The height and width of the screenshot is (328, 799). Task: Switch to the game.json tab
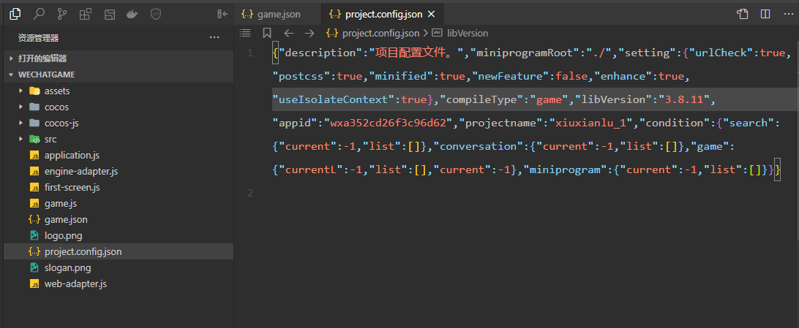coord(271,14)
